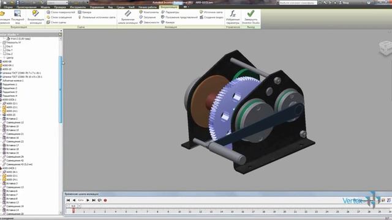The width and height of the screenshot is (392, 220).
Task: Select Камера tool in Сцена panel
Action: pyautogui.click(x=85, y=12)
